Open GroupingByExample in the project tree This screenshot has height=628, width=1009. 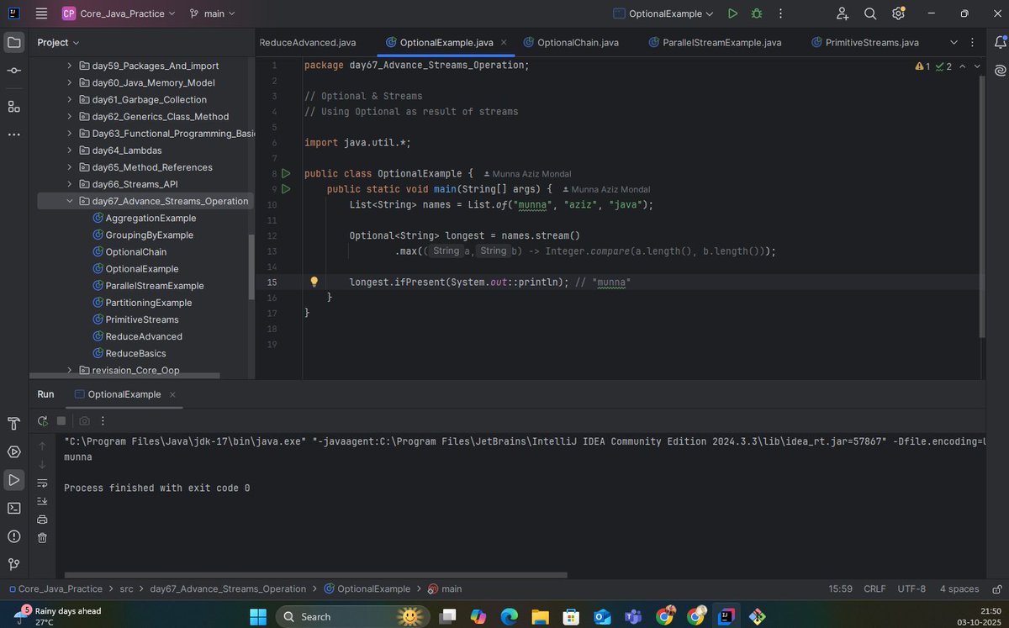click(149, 235)
